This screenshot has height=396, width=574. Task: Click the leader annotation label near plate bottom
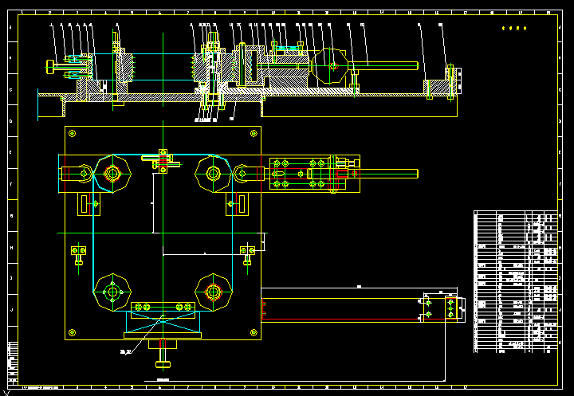[126, 351]
